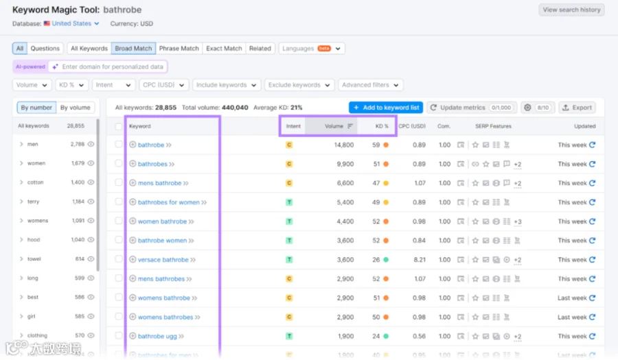Screen dimensions: 618x360
Task: Select Phrase Match tab
Action: tap(179, 49)
